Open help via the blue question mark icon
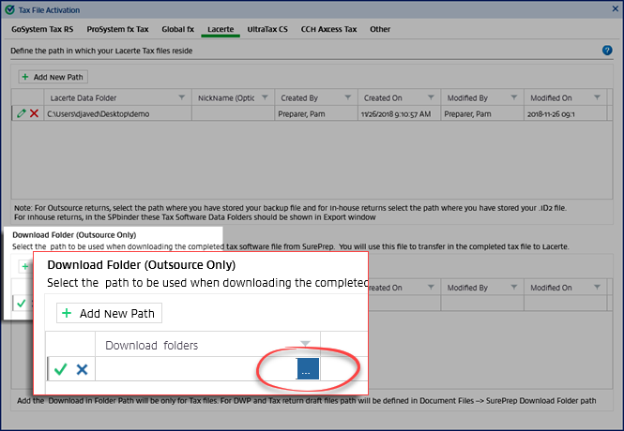This screenshot has height=431, width=624. [607, 51]
